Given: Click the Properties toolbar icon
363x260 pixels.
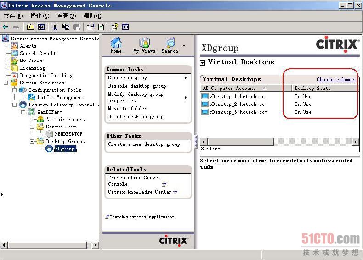Looking at the screenshot, I should click(90, 27).
